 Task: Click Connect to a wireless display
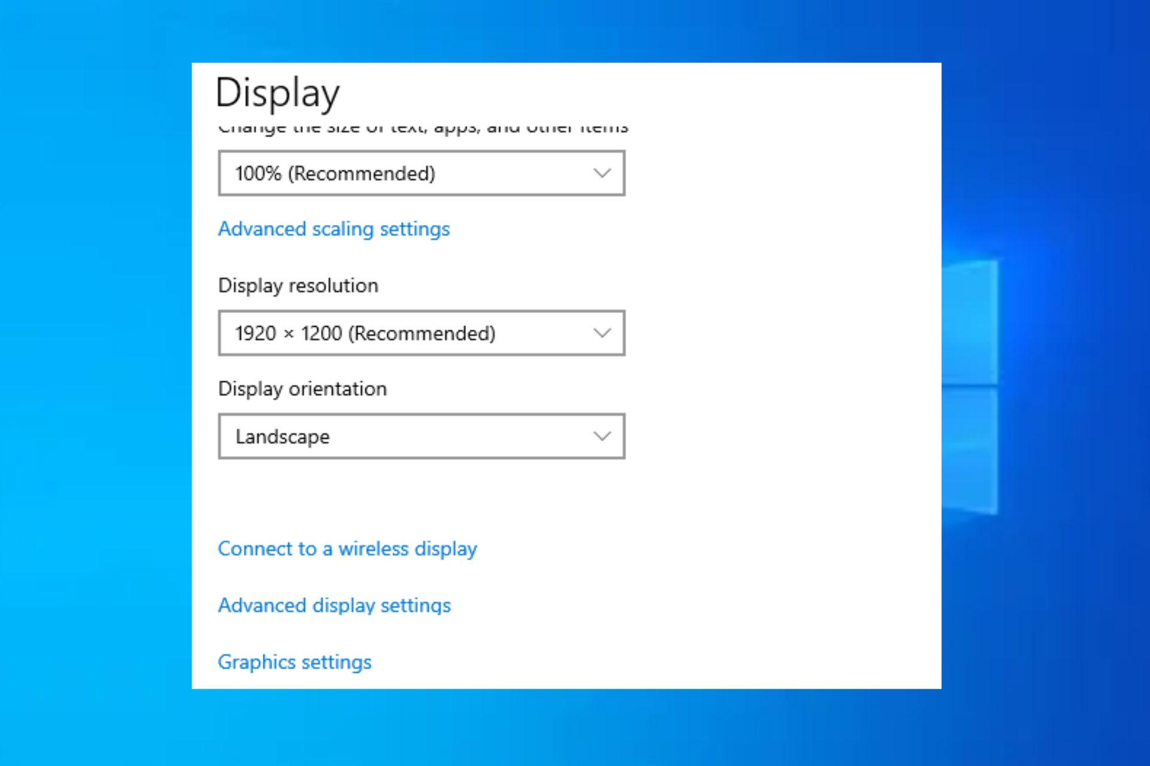[x=347, y=549]
